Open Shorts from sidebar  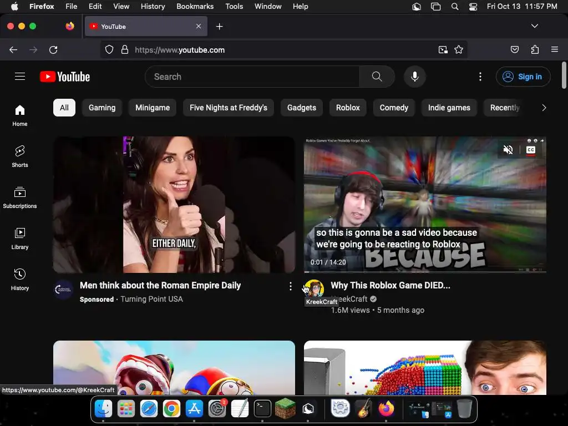[x=20, y=156]
